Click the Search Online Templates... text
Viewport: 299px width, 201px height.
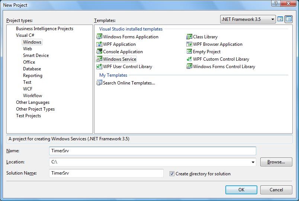coord(129,83)
